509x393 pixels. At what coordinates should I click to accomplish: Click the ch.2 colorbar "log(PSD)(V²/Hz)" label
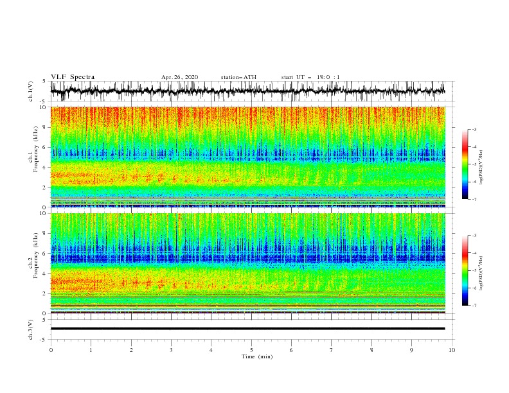point(481,273)
